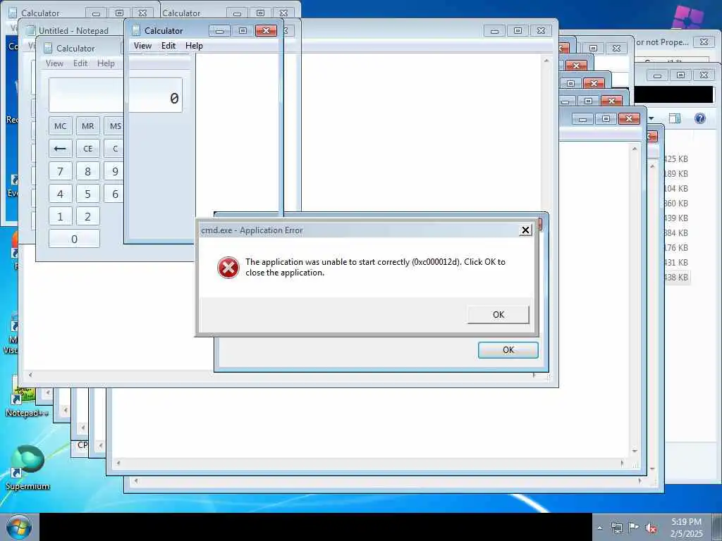Click the MS memory store button
Image resolution: width=722 pixels, height=541 pixels.
pos(114,126)
